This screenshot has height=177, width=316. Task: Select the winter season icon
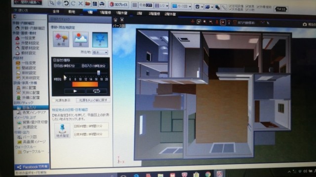[100, 39]
